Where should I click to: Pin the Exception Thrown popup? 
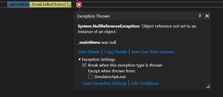pyautogui.click(x=200, y=16)
